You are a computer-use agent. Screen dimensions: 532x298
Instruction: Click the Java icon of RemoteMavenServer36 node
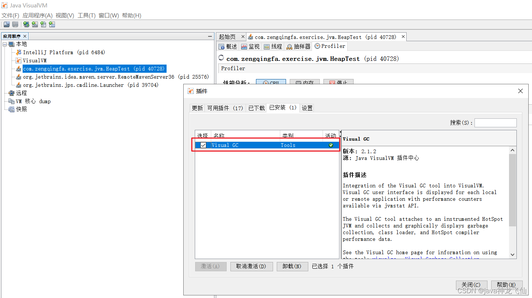point(19,77)
